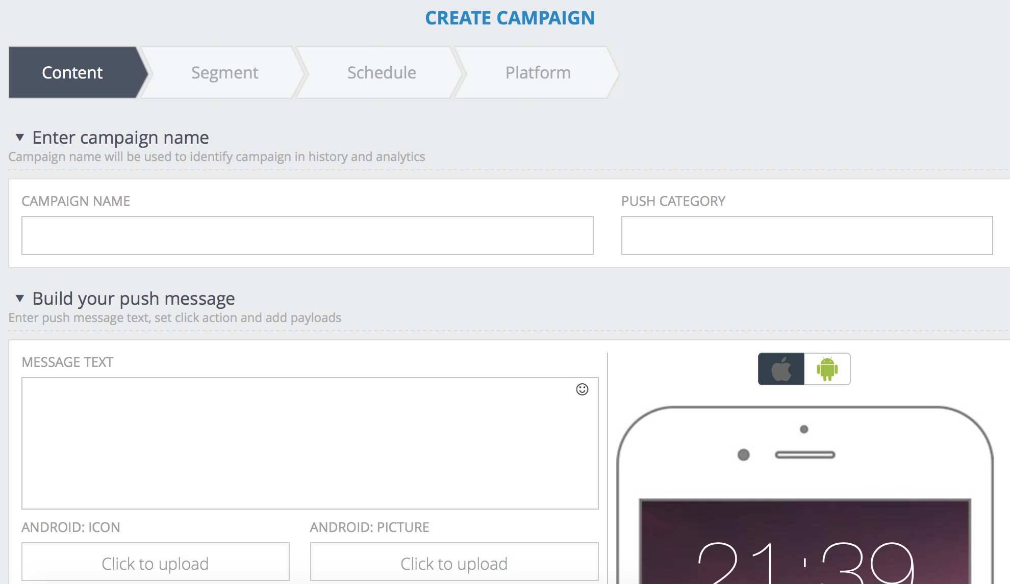Click the MESSAGE TEXT field label
1010x584 pixels.
click(x=67, y=362)
